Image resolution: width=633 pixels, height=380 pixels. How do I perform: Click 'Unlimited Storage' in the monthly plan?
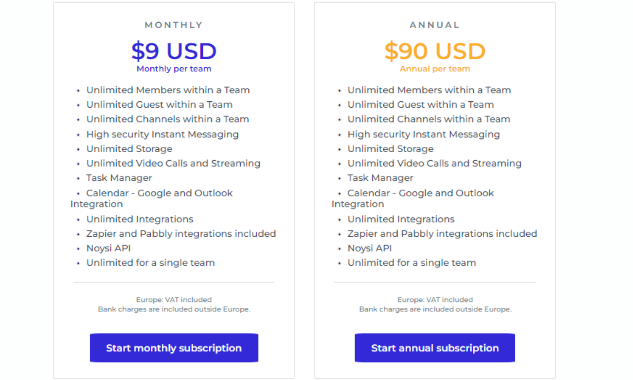[x=130, y=149]
